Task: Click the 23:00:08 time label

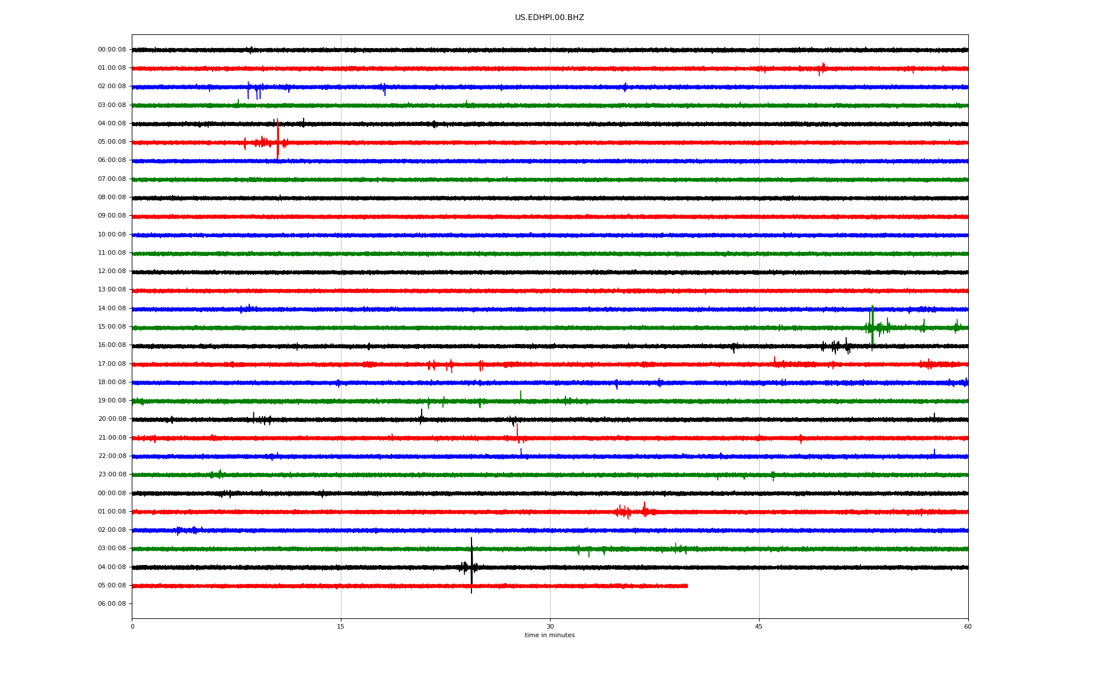Action: point(112,474)
